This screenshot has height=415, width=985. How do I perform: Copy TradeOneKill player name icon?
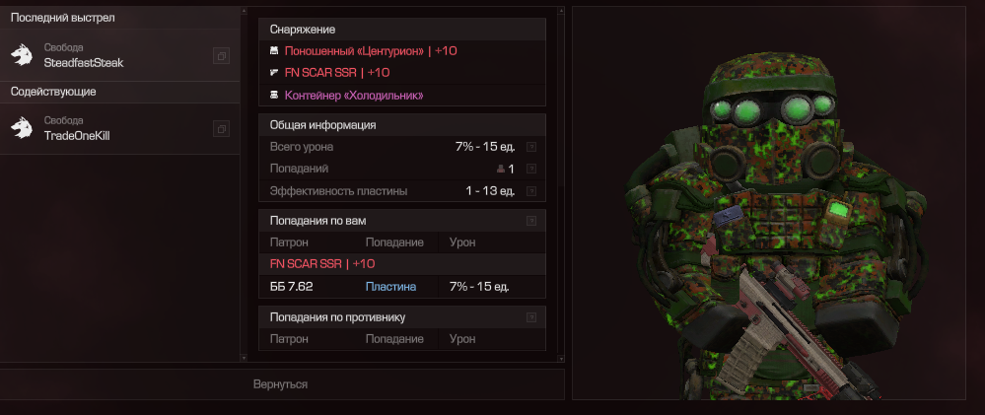pos(221,129)
